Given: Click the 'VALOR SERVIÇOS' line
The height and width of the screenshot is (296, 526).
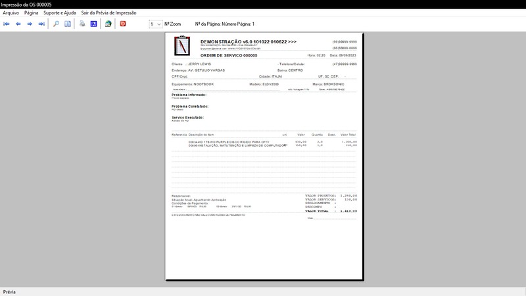Looking at the screenshot, I should (x=331, y=200).
